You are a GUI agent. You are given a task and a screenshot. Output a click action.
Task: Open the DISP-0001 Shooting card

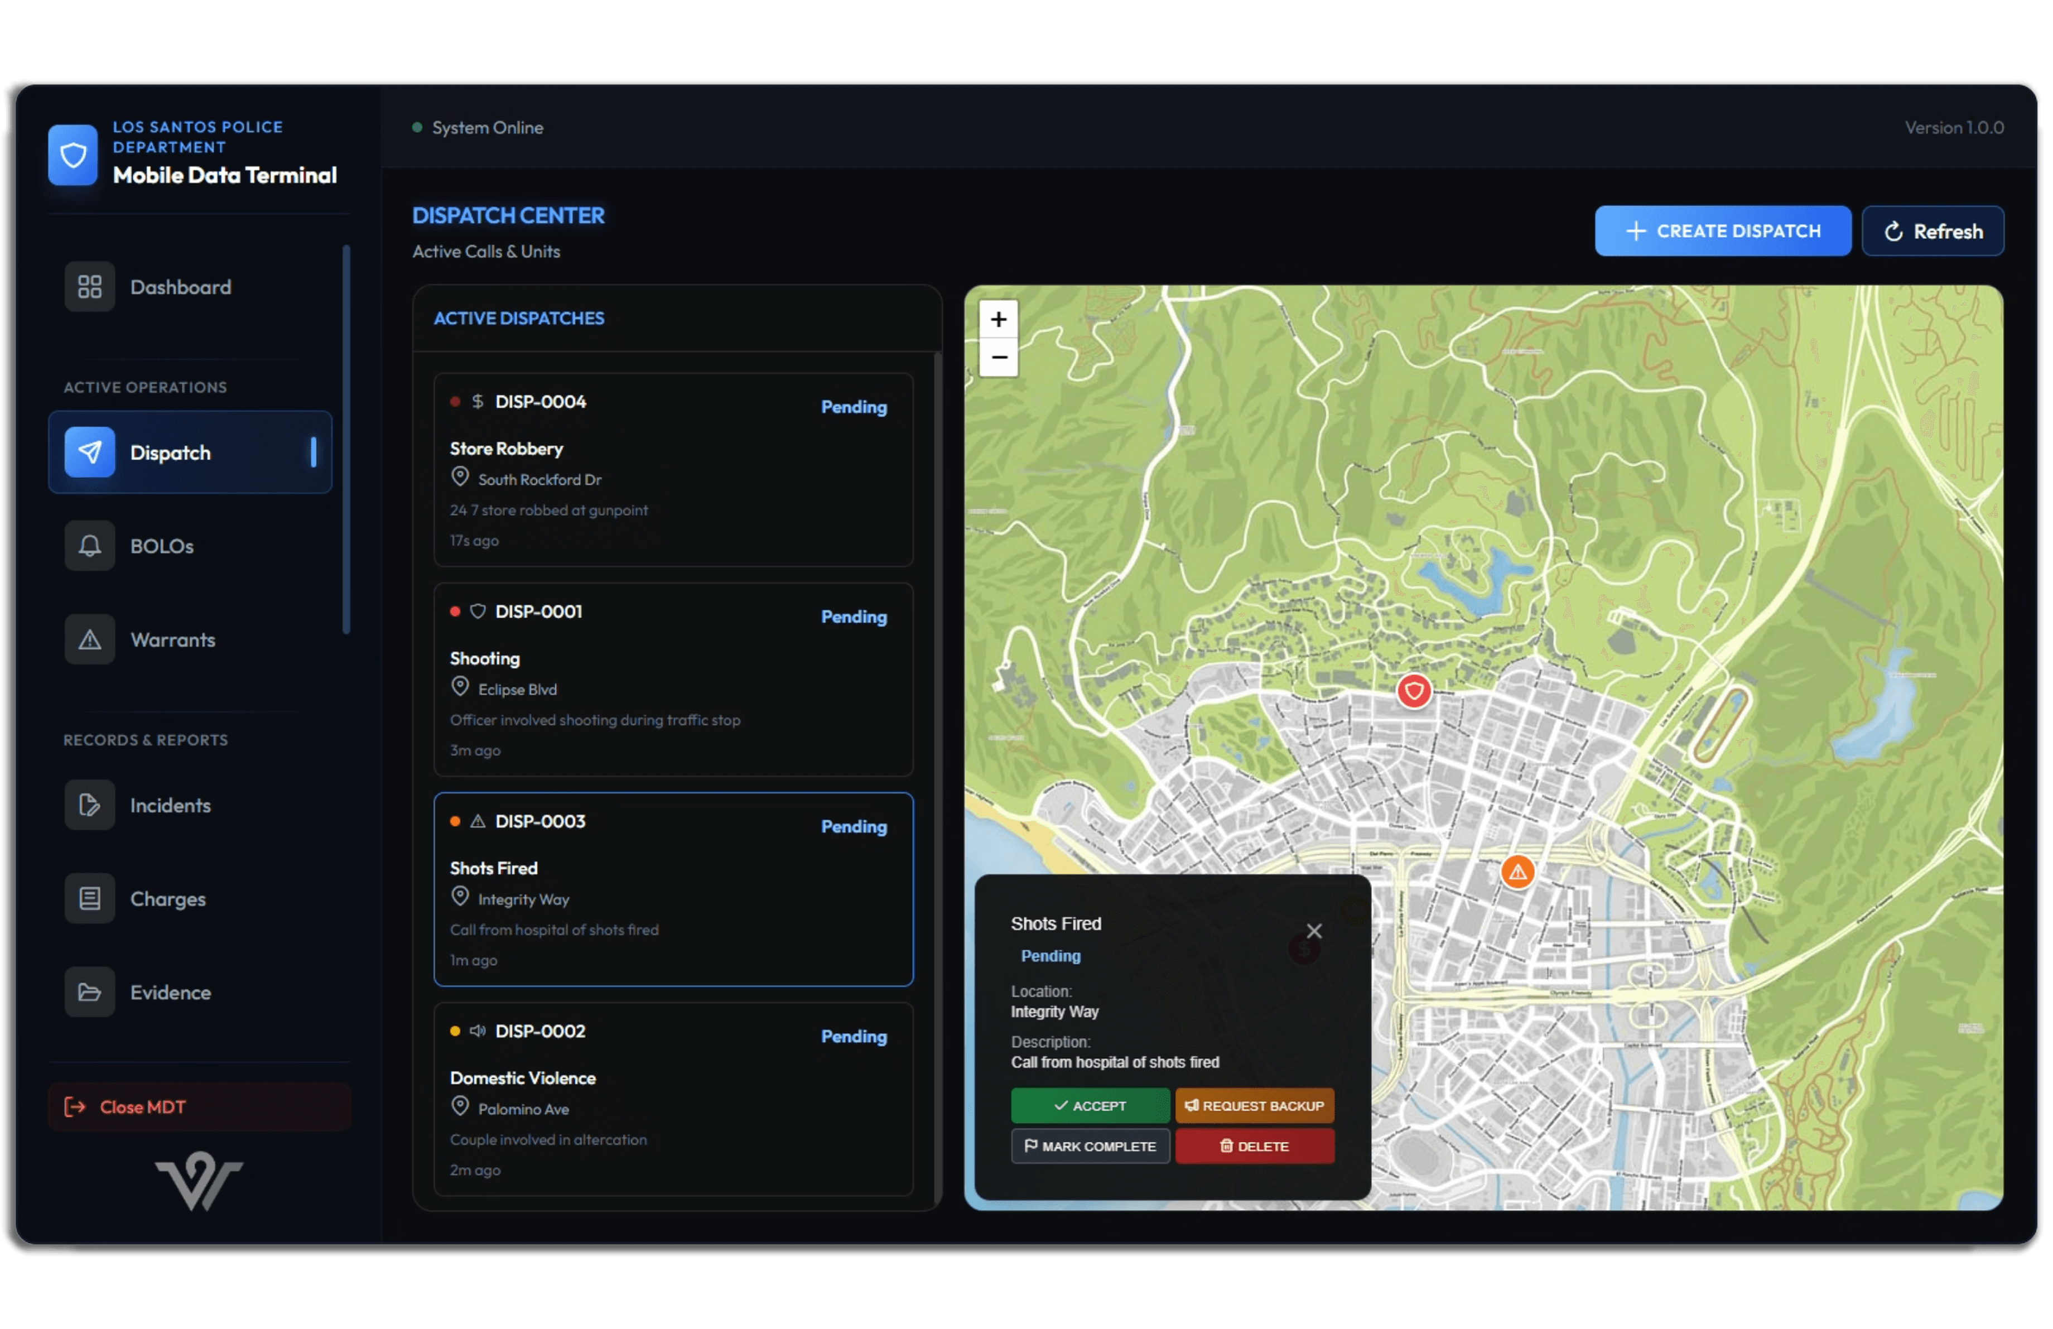(x=673, y=680)
